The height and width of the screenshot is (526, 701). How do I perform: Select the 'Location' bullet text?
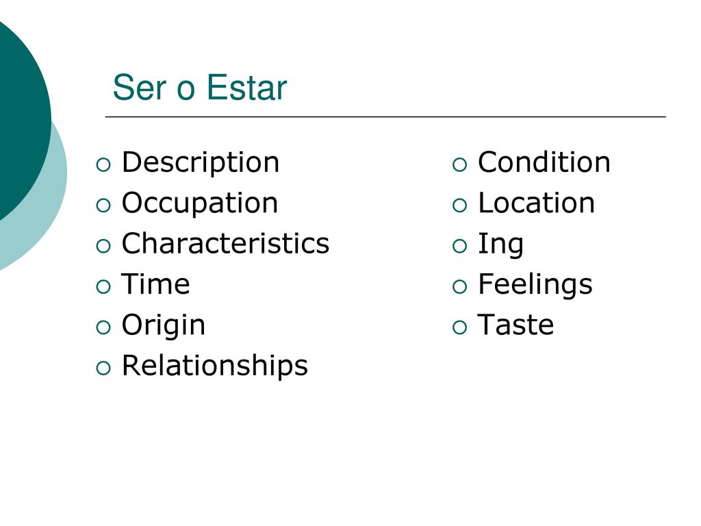point(536,203)
